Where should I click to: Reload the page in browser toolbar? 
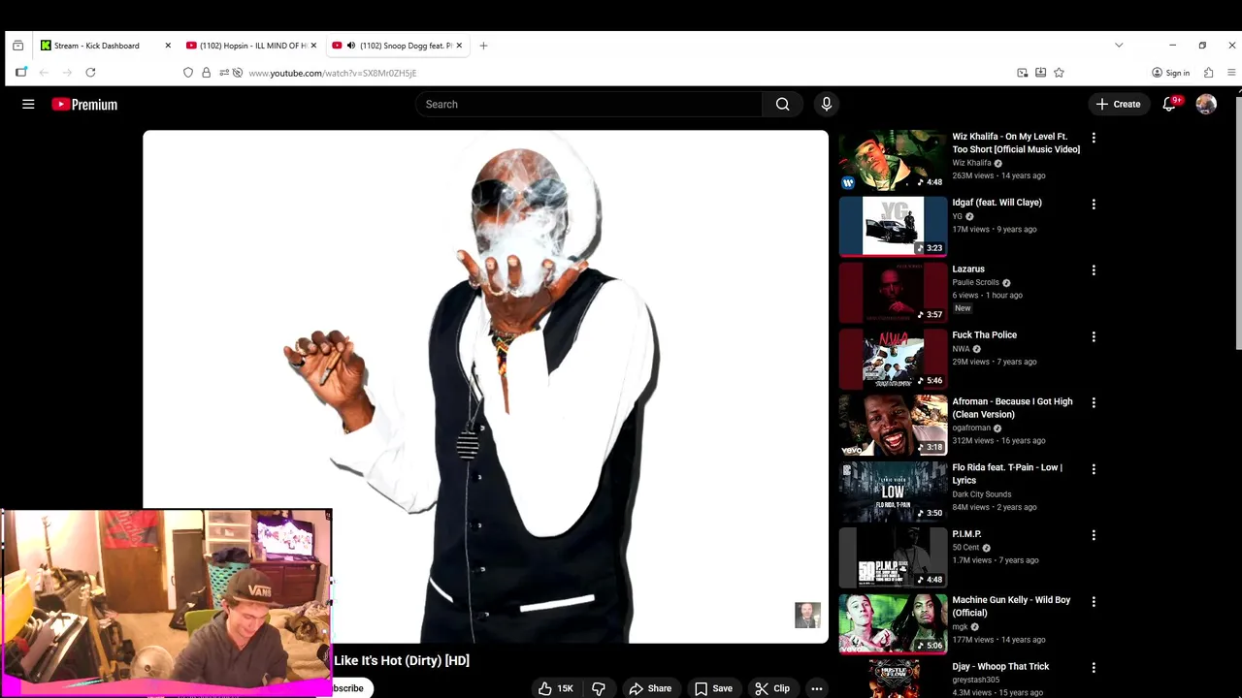[x=90, y=73]
